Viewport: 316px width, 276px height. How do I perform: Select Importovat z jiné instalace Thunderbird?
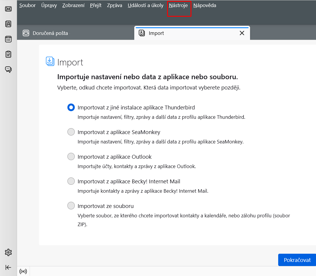pos(71,107)
